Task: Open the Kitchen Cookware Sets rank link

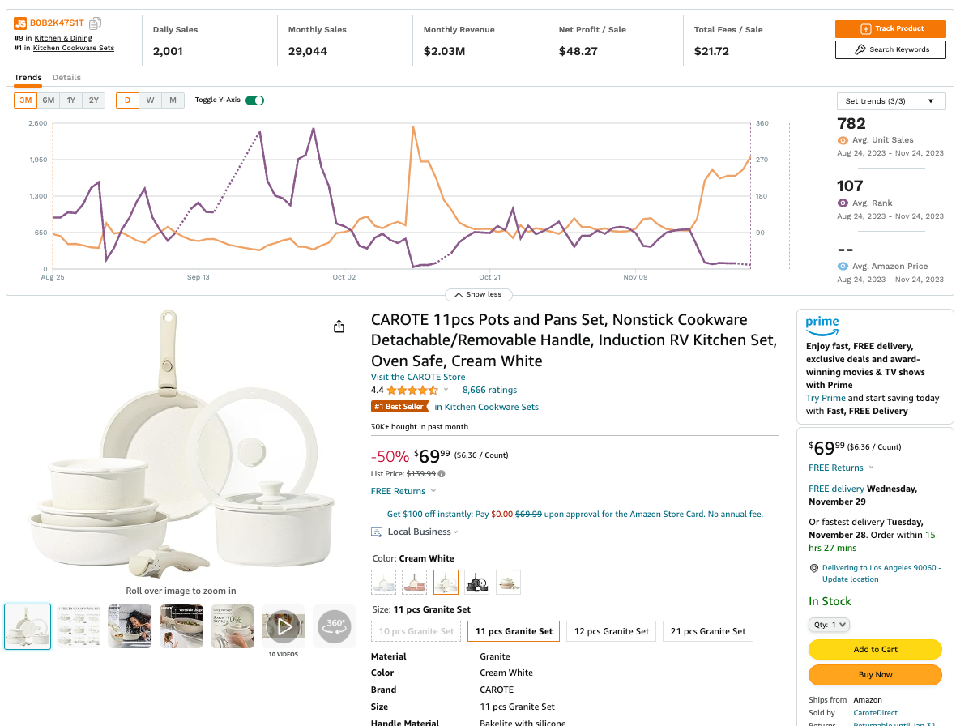Action: pos(74,48)
